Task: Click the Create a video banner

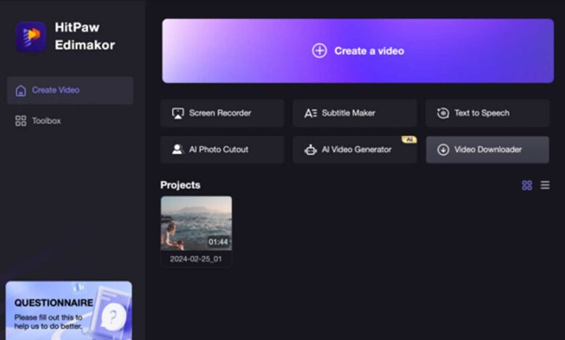Action: (x=358, y=51)
